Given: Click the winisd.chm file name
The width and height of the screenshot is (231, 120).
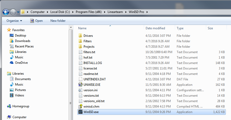Looking at the screenshot, I should pos(91,107).
